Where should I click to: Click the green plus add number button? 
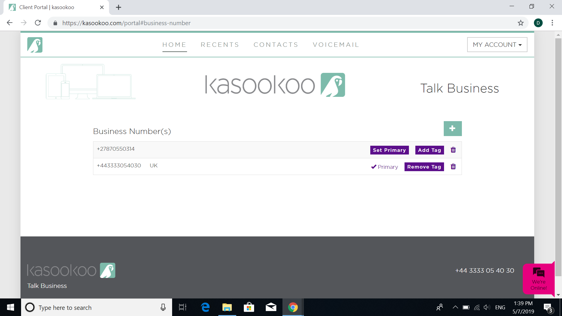tap(453, 128)
